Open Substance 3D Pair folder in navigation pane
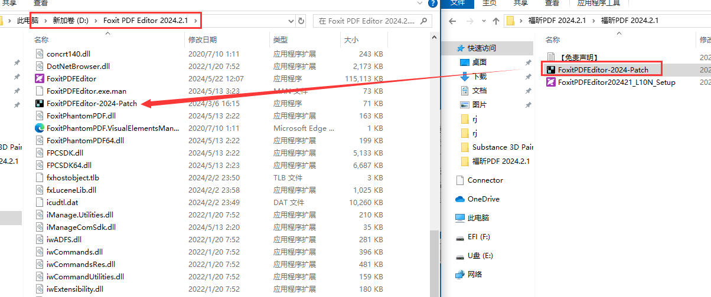Image resolution: width=711 pixels, height=297 pixels. point(503,147)
